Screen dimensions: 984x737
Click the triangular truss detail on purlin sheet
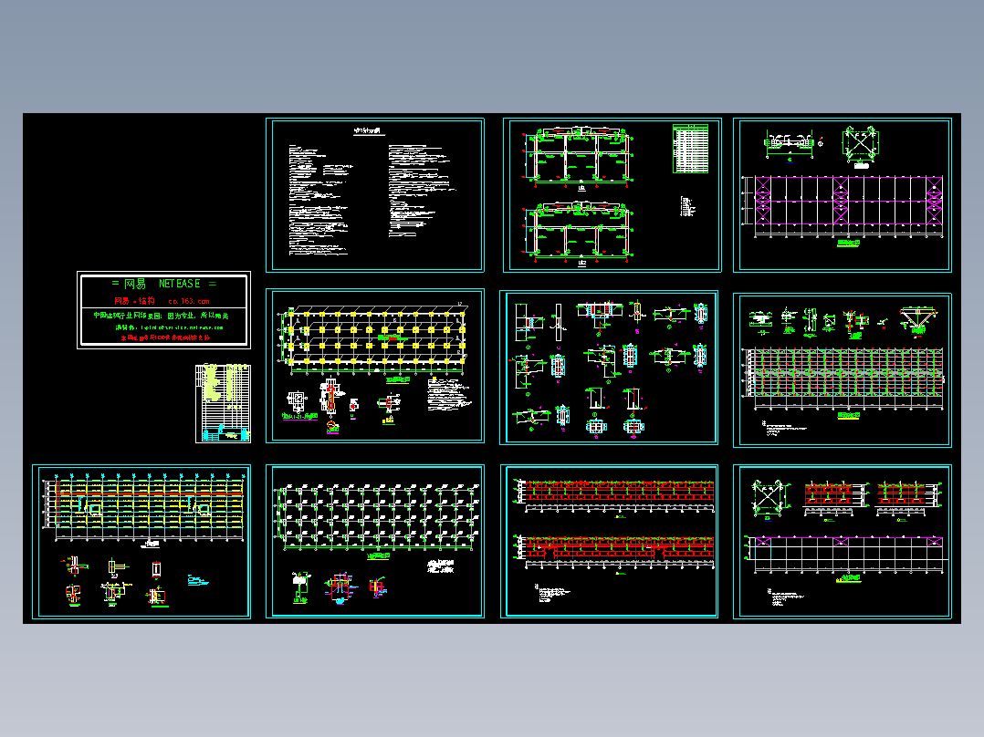[x=918, y=320]
